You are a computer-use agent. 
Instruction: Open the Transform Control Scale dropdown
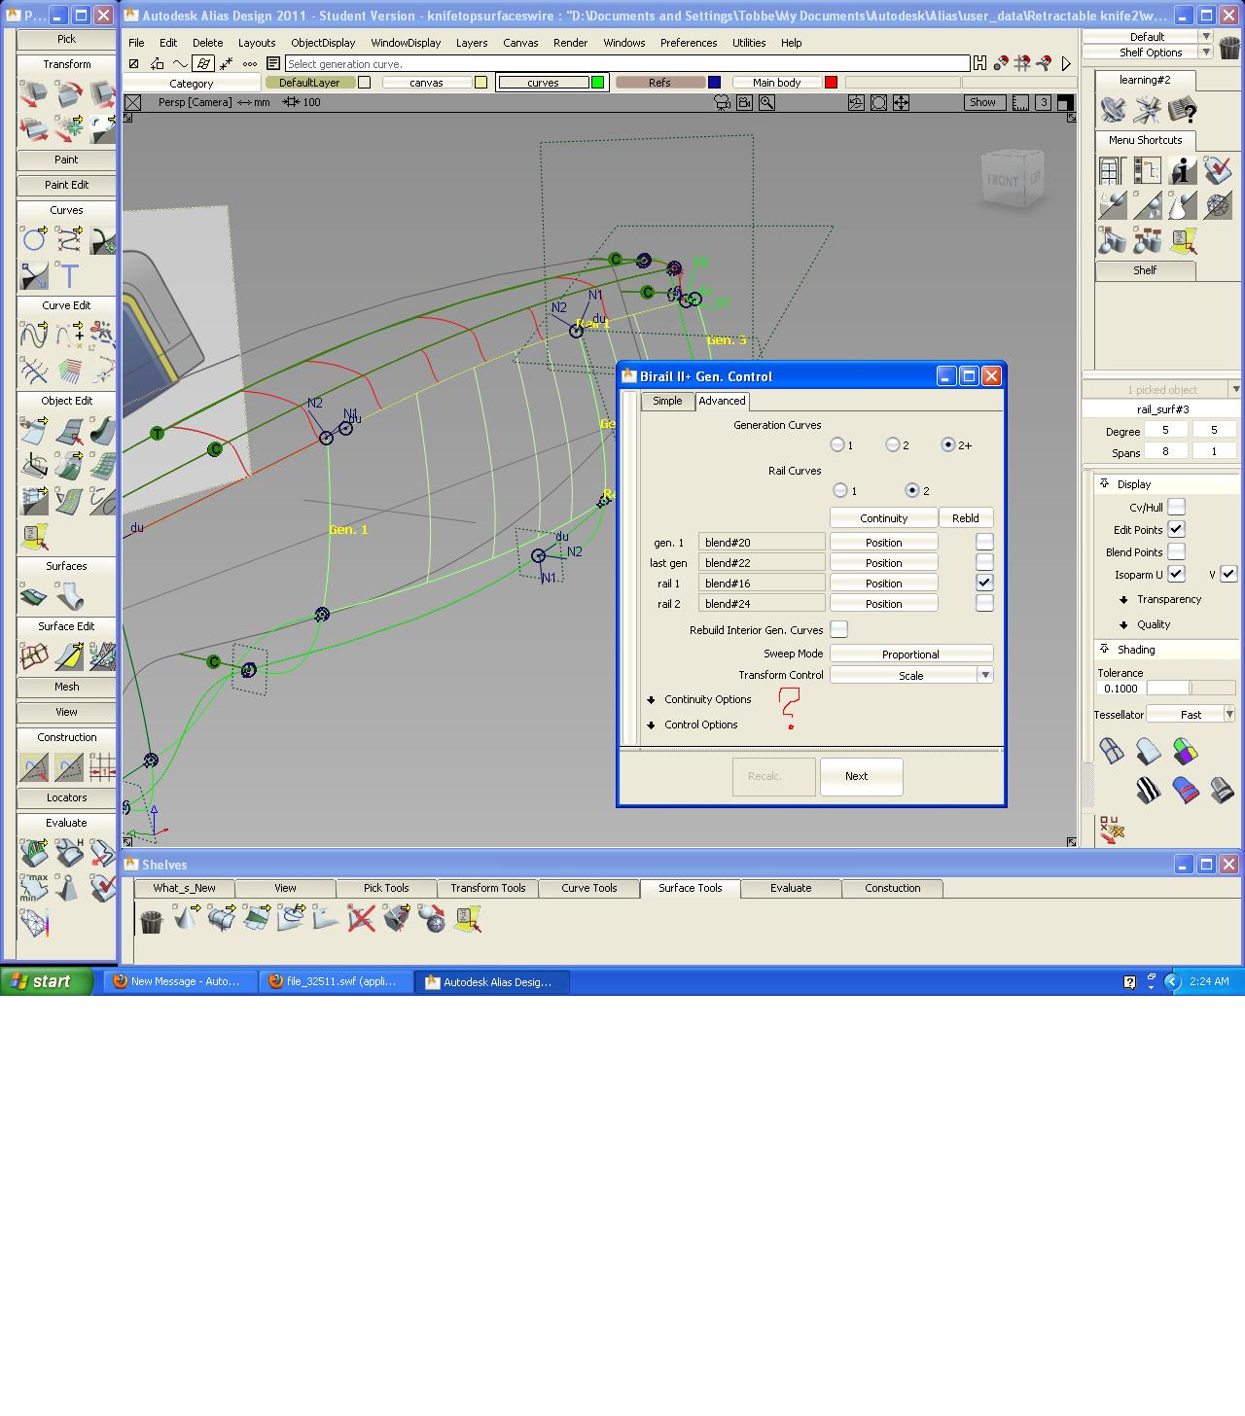(x=985, y=674)
